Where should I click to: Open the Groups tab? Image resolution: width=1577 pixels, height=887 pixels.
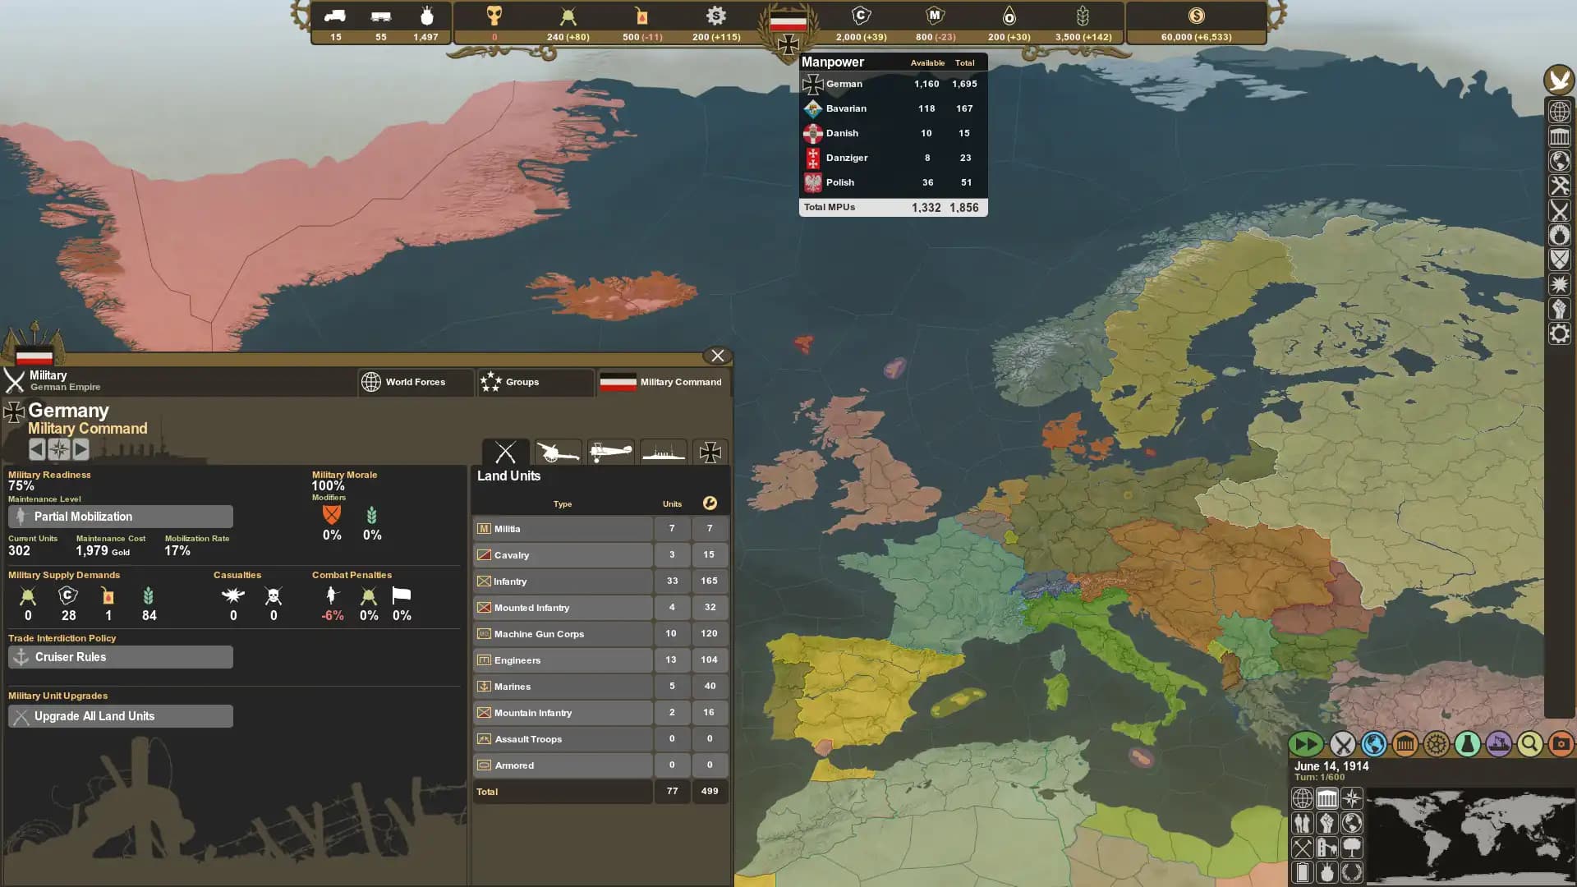535,382
